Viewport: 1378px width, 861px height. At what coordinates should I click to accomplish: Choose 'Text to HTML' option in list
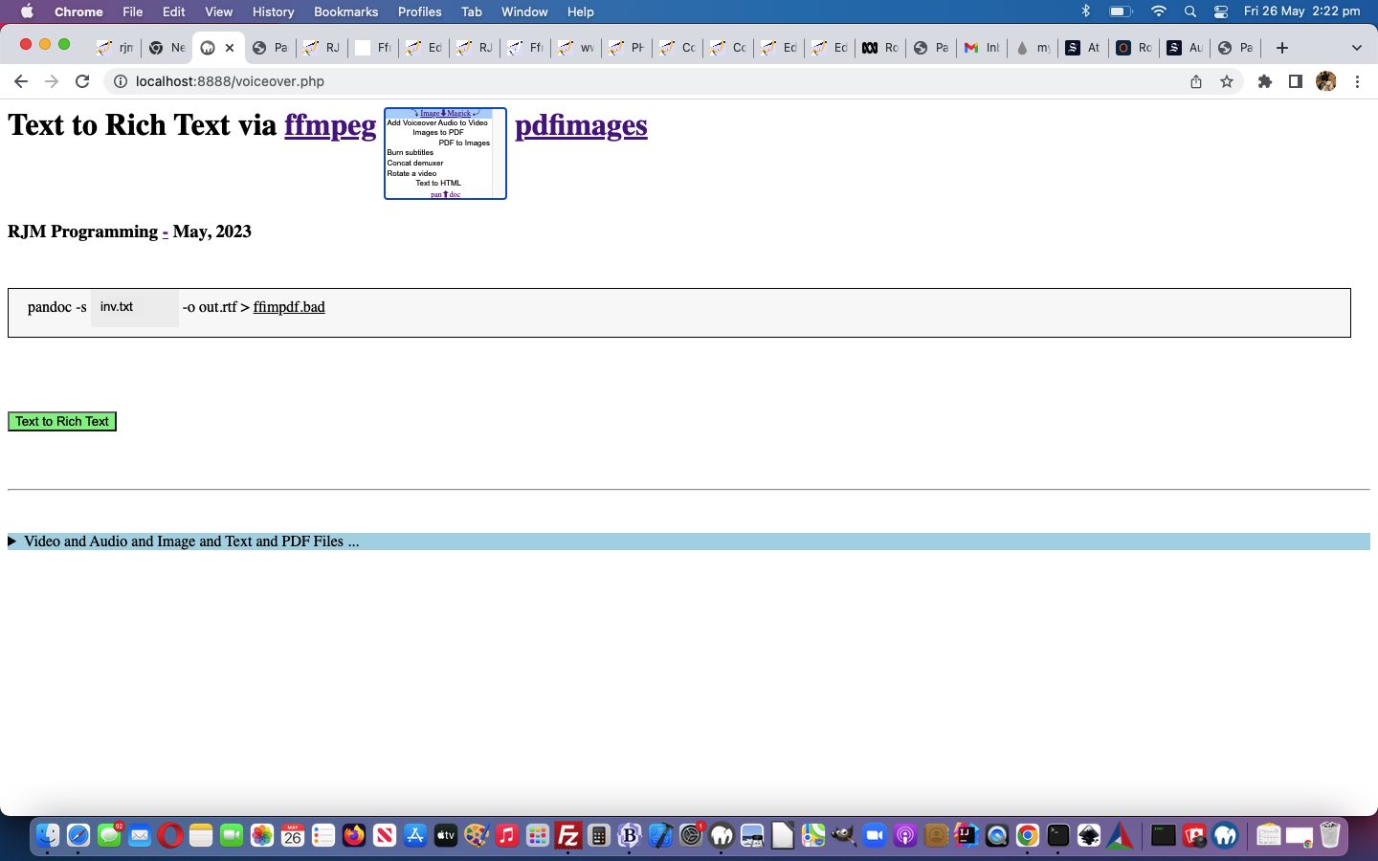tap(438, 183)
